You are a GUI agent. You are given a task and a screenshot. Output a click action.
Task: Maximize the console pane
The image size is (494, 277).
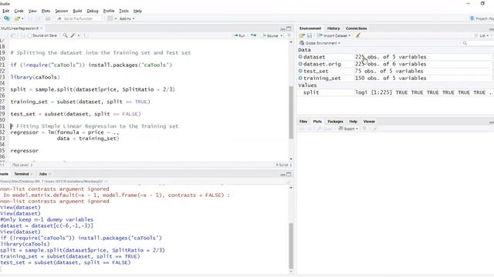click(289, 175)
